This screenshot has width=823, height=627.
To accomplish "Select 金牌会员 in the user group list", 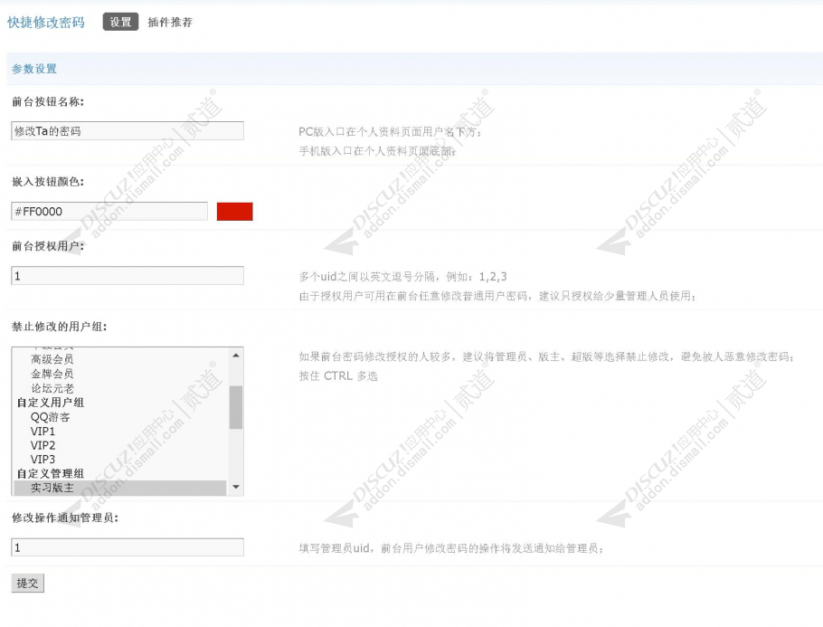I will coord(52,374).
